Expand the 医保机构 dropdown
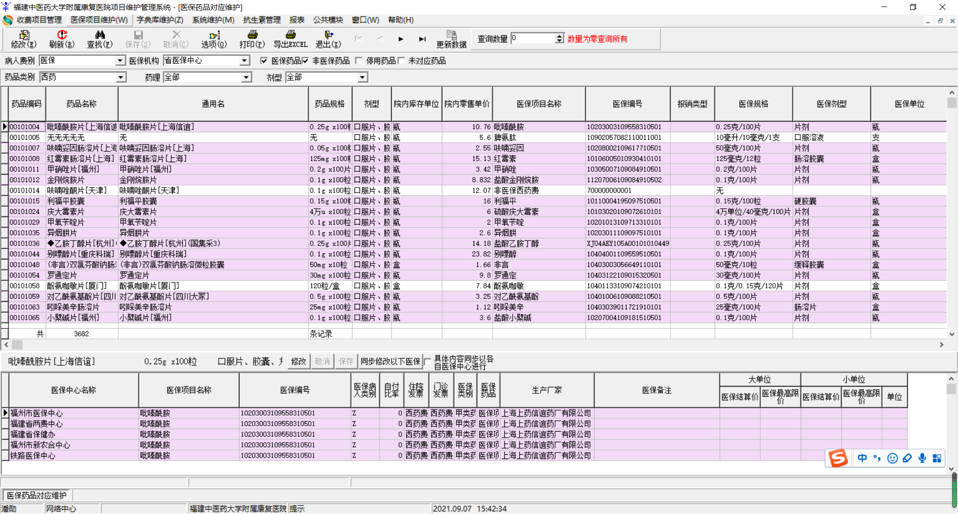This screenshot has height=514, width=958. (x=244, y=61)
